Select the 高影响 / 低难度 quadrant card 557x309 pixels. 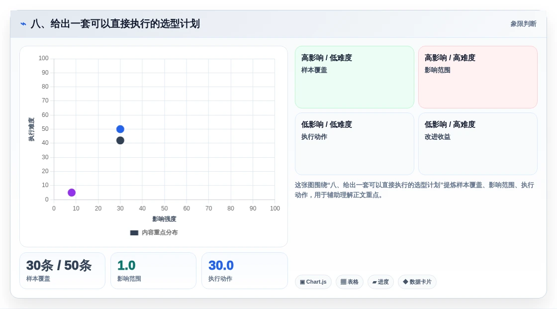click(x=355, y=77)
